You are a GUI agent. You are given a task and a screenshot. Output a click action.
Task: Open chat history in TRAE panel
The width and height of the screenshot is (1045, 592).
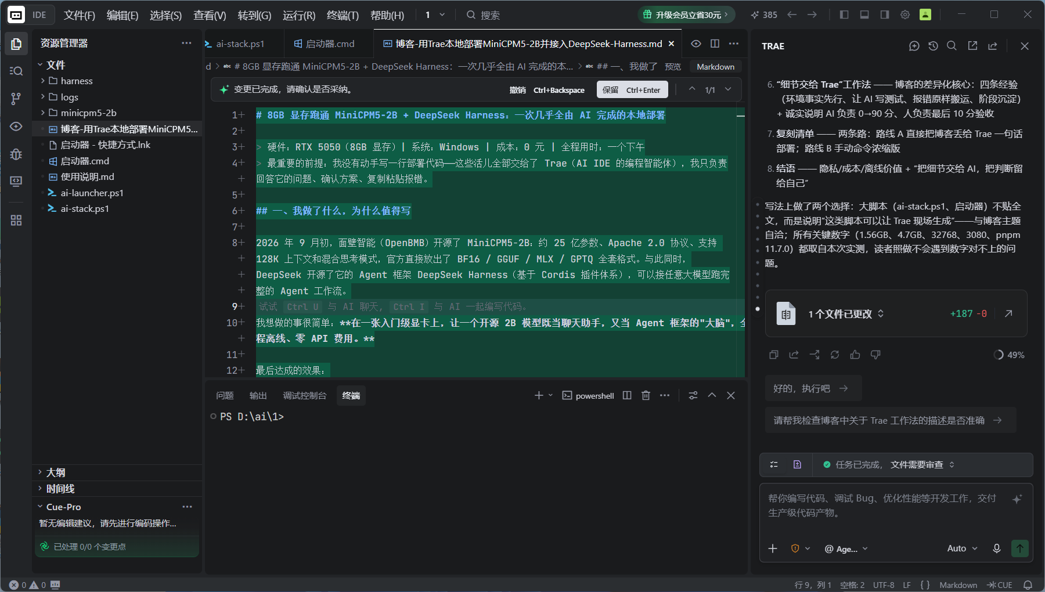pos(933,46)
